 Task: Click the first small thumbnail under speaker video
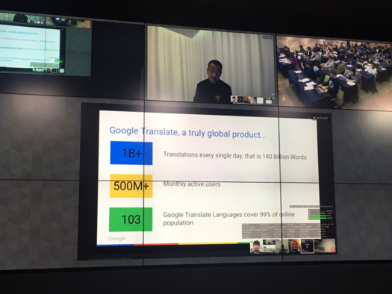(x=234, y=99)
